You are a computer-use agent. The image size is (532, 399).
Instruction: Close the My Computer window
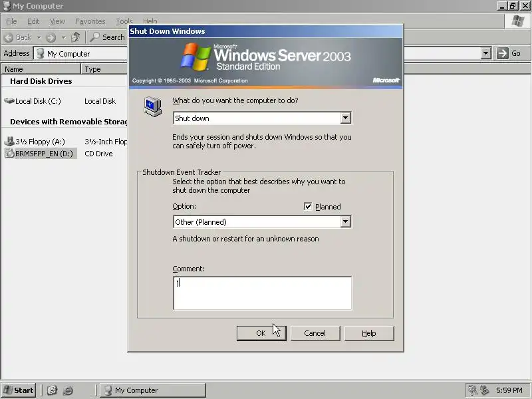coord(525,6)
